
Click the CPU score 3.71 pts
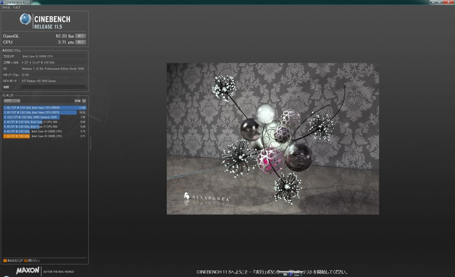point(66,42)
